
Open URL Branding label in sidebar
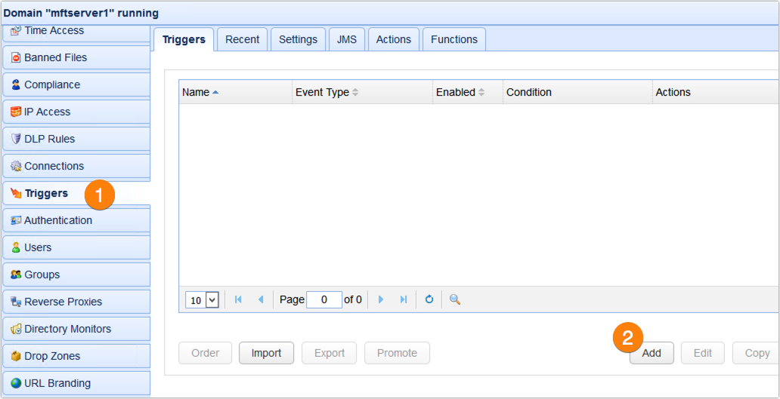57,383
